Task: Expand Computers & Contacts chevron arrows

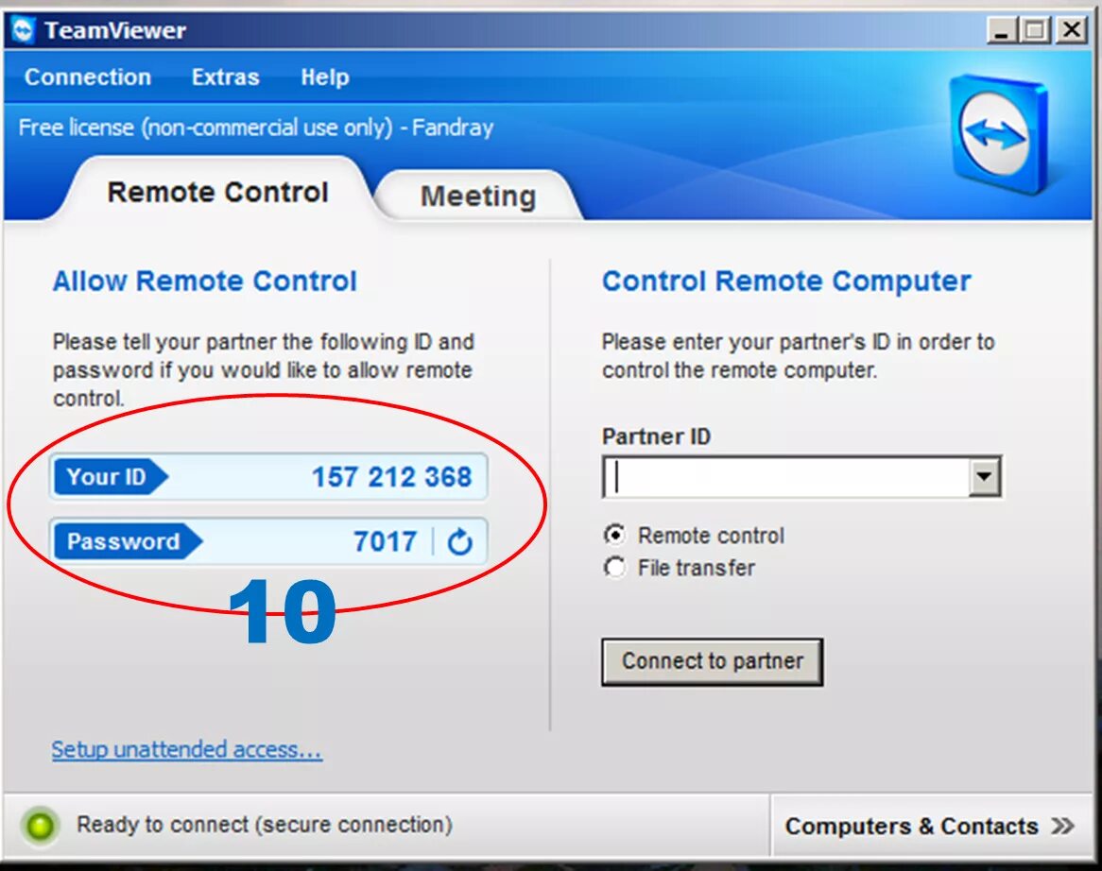Action: [1062, 826]
